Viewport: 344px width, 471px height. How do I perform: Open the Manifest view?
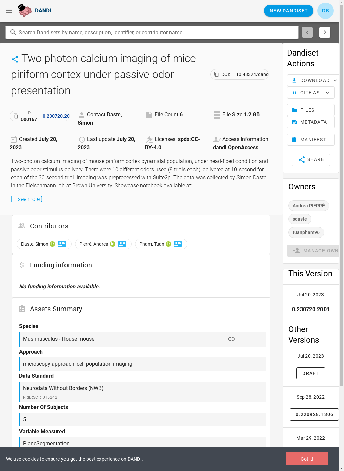tap(310, 140)
